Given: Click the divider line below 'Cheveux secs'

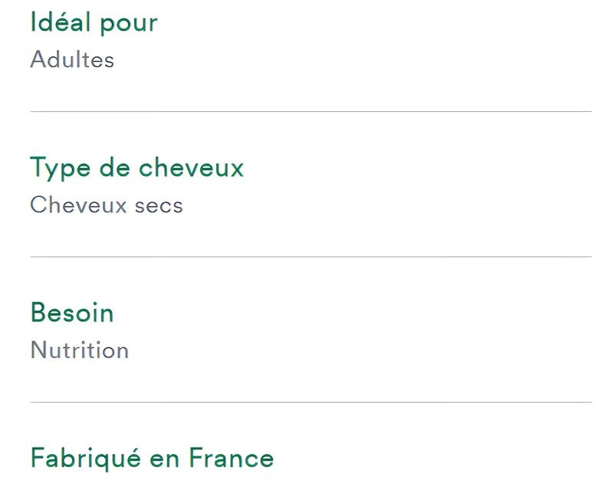Looking at the screenshot, I should (x=310, y=257).
